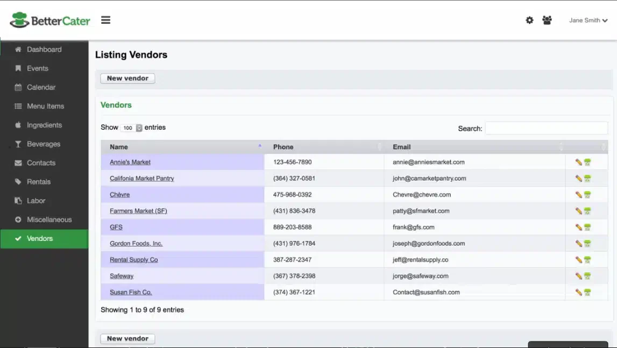The height and width of the screenshot is (348, 617).
Task: Open Rental Supply Co vendor link
Action: click(x=134, y=260)
